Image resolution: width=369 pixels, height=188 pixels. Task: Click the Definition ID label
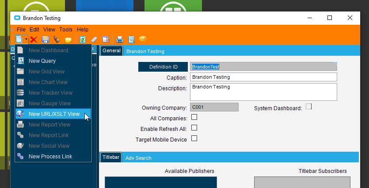(x=163, y=67)
